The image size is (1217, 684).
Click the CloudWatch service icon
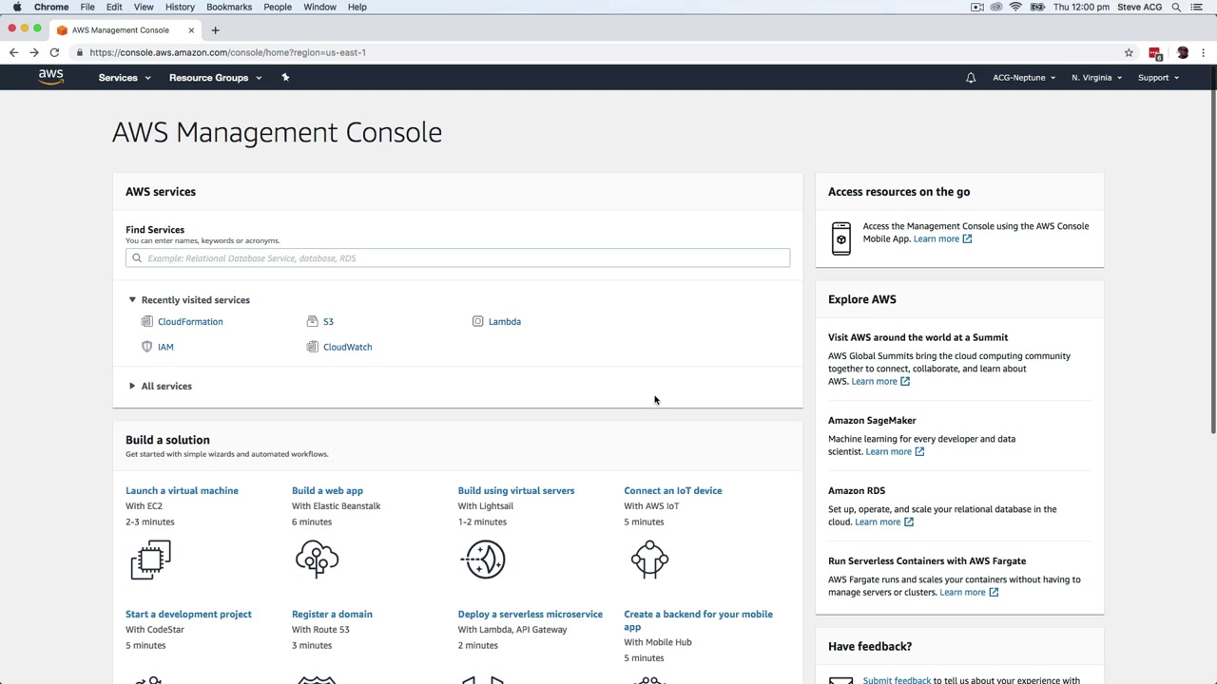point(312,347)
